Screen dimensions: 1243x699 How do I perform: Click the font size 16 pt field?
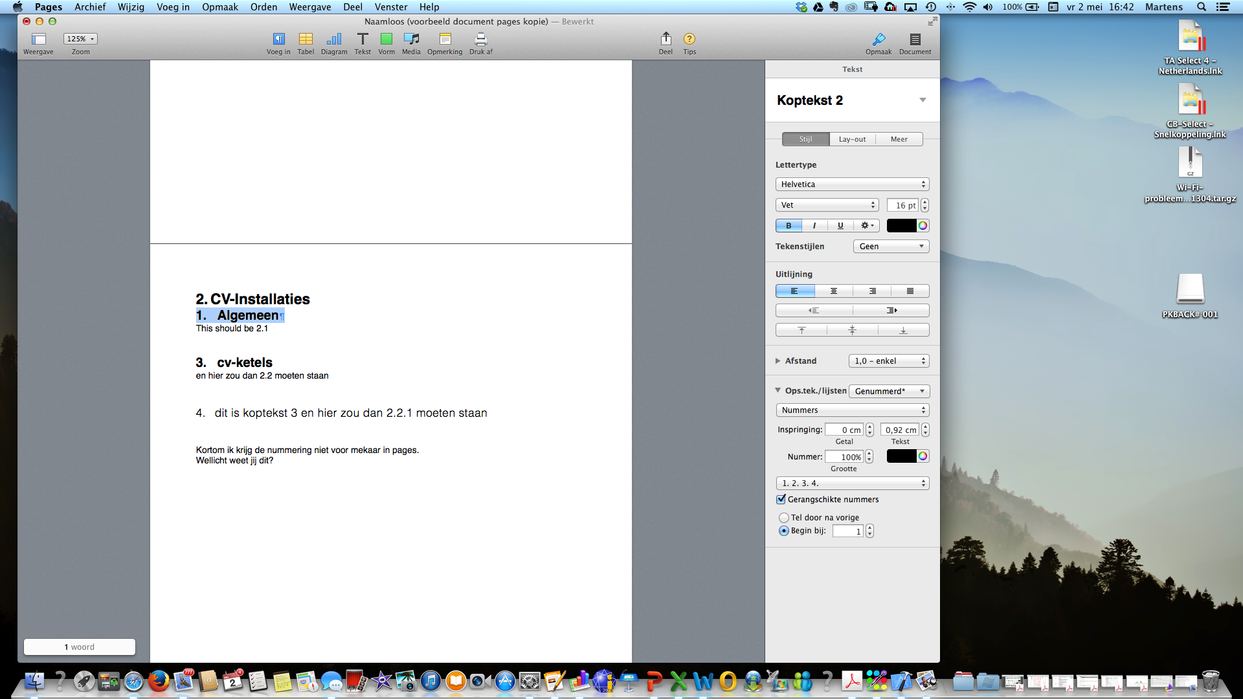coord(902,205)
